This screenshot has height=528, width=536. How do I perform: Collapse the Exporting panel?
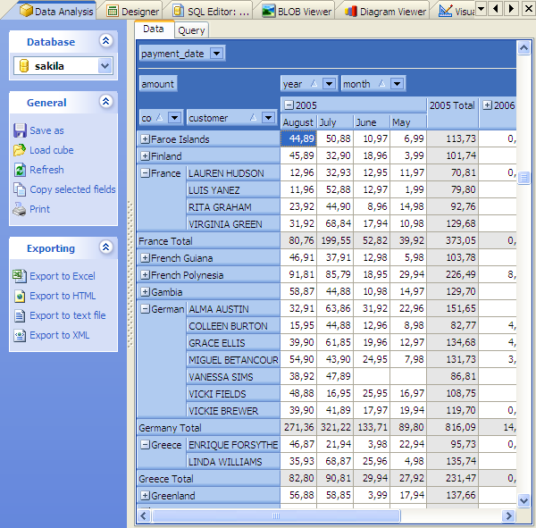tap(106, 247)
